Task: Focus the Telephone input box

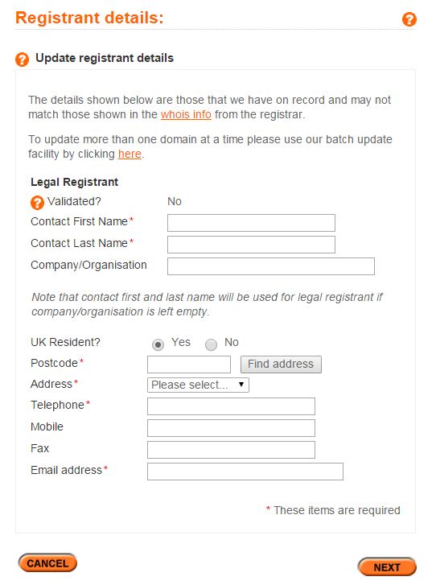Action: click(231, 406)
